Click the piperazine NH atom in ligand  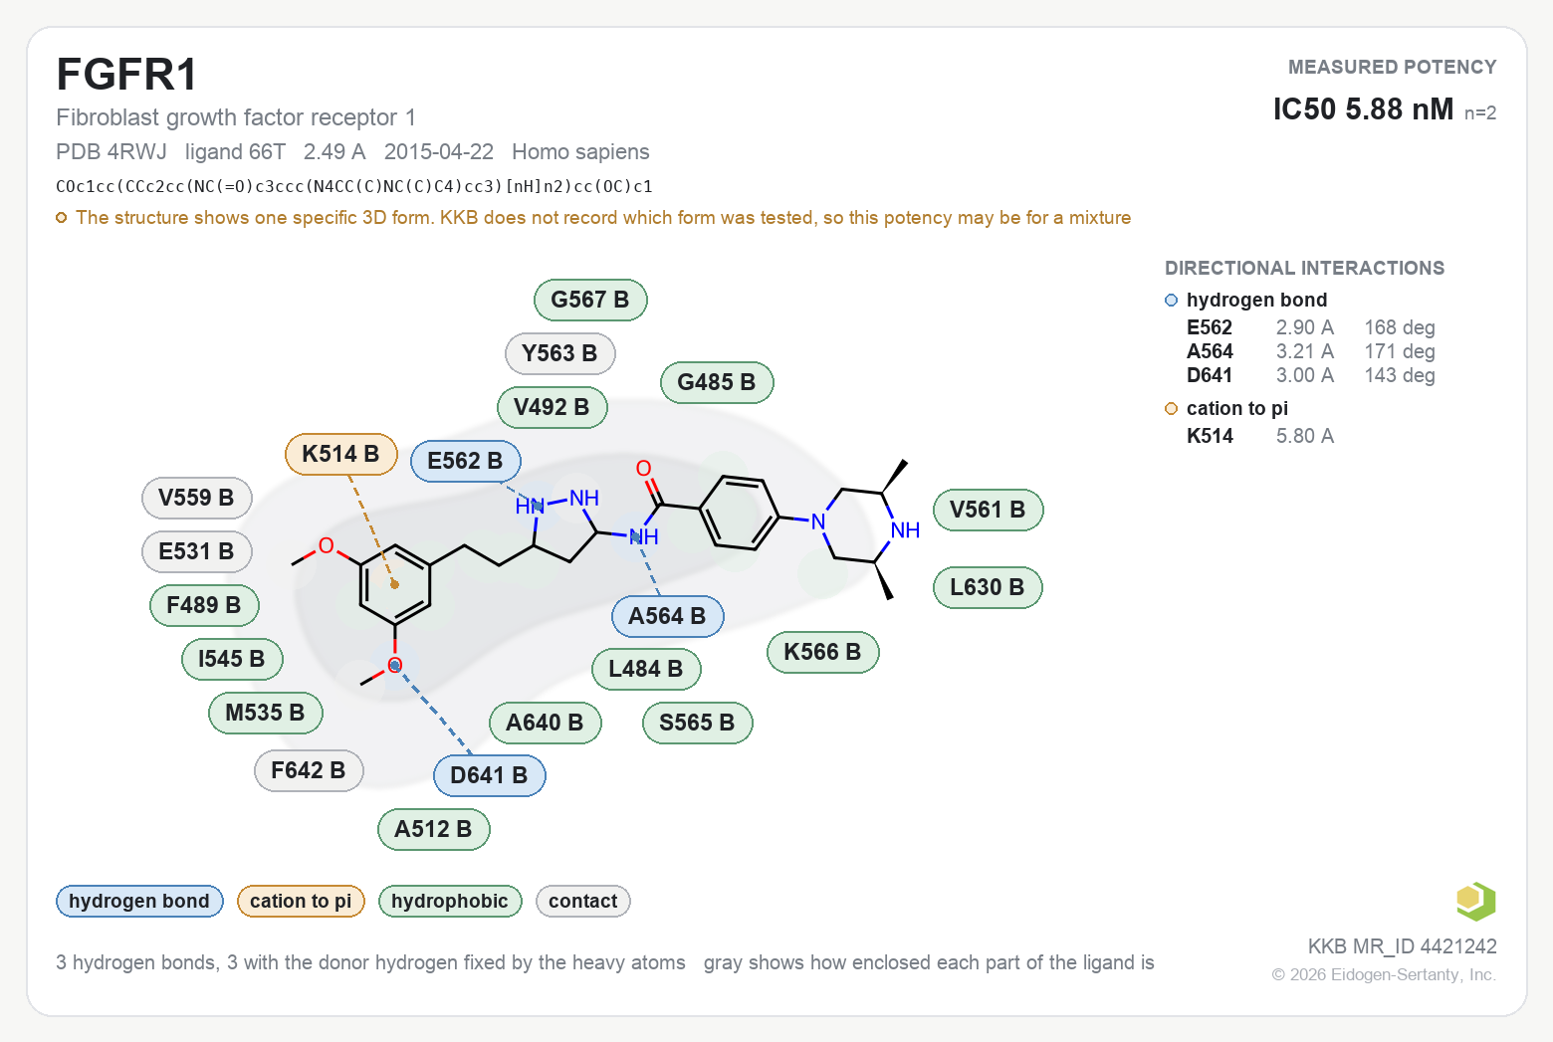tap(905, 530)
